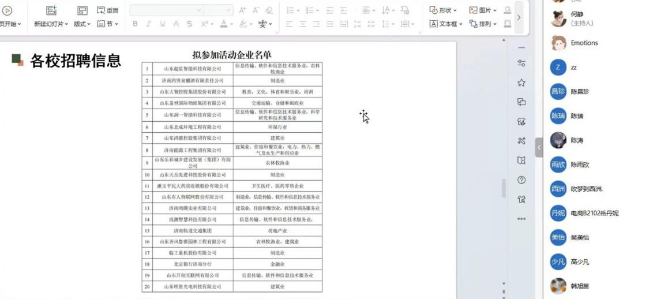Image resolution: width=657 pixels, height=299 pixels.
Task: Expand the ribbon overflow right arrow
Action: 519,17
